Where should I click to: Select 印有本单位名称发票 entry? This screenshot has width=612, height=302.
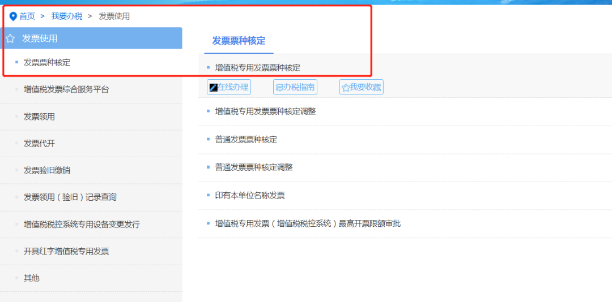(250, 196)
